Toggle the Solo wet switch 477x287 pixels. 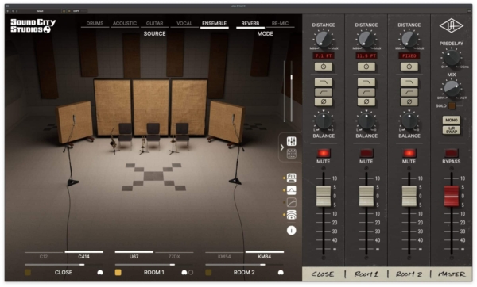452,106
